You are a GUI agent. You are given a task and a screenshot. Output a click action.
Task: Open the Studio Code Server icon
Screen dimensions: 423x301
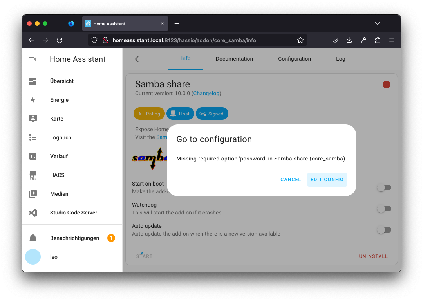(x=33, y=213)
